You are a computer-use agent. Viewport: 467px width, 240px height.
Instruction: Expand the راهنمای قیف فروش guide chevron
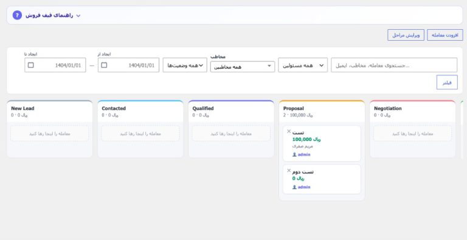click(x=78, y=16)
